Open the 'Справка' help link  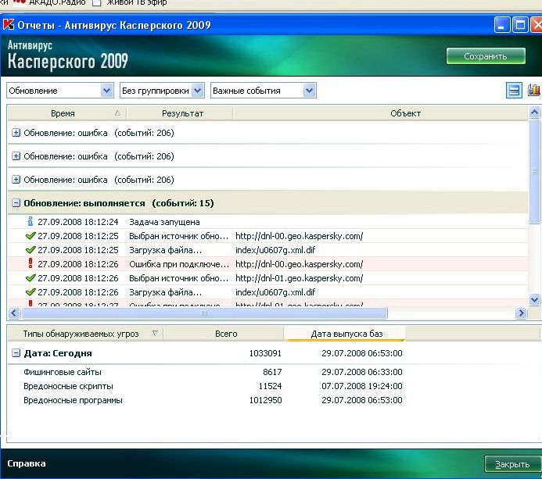[27, 463]
